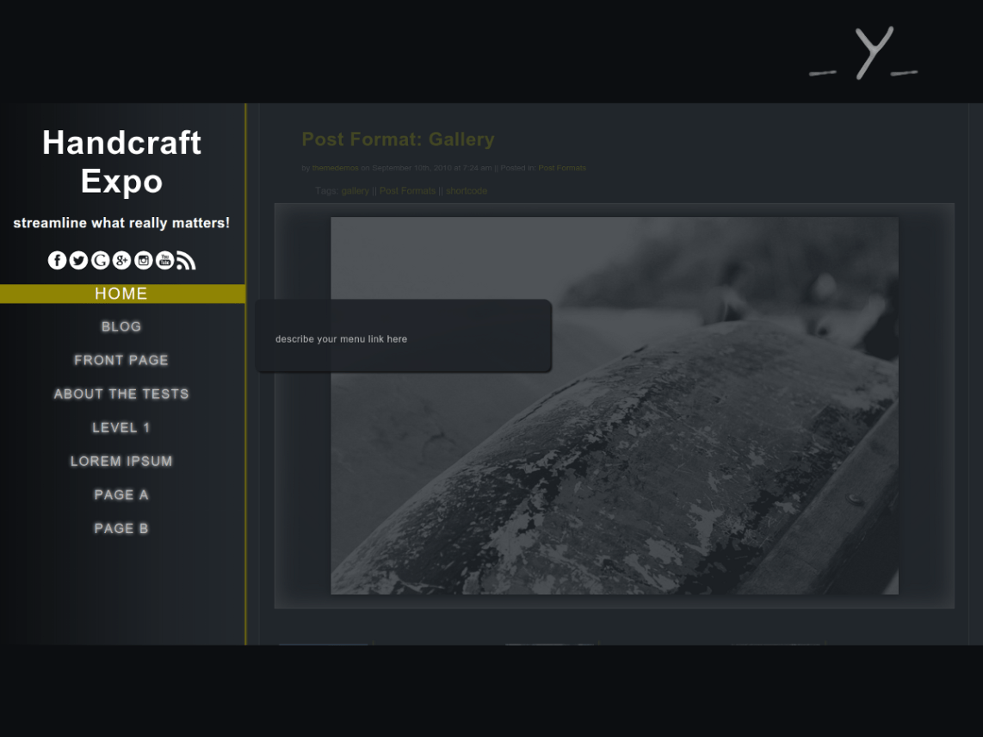Open the shortcode tag link
This screenshot has width=983, height=737.
pos(466,190)
